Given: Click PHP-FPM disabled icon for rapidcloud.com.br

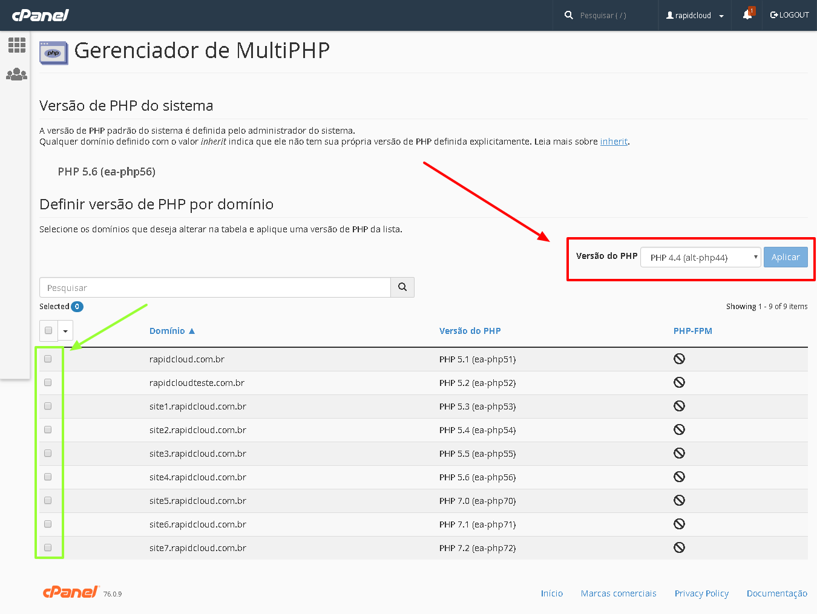Looking at the screenshot, I should click(679, 359).
